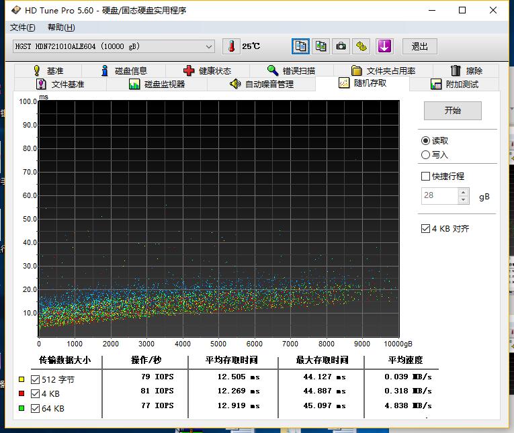Open the 帮助(H) menu

coord(61,28)
